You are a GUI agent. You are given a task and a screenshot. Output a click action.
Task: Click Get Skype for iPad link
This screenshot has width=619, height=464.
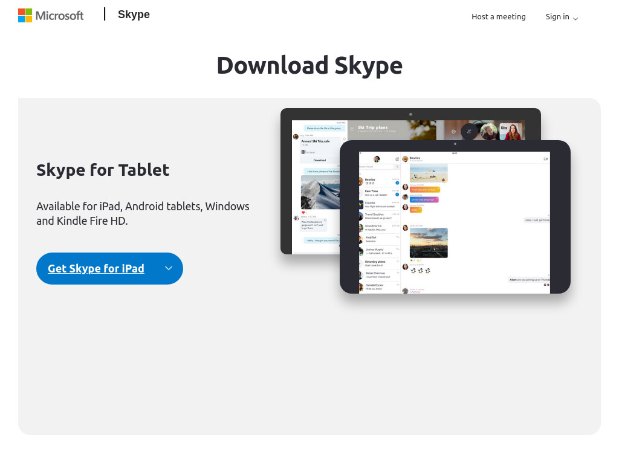point(96,268)
